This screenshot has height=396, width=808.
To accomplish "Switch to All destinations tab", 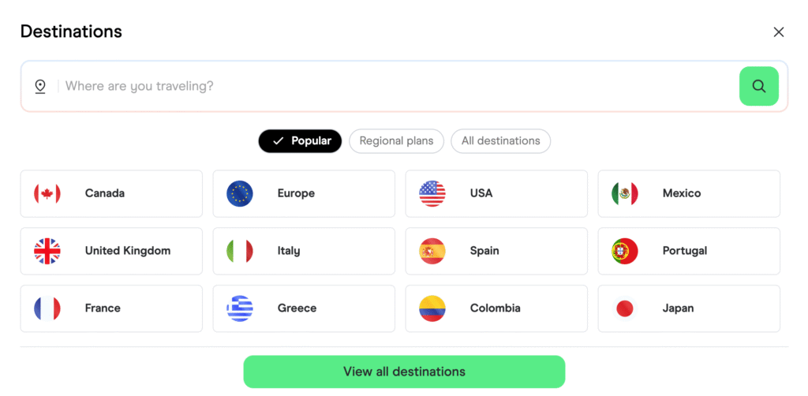I will (x=500, y=141).
